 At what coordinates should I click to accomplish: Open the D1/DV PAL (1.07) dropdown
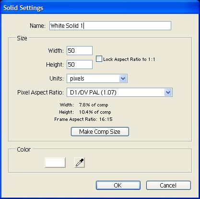(x=119, y=93)
